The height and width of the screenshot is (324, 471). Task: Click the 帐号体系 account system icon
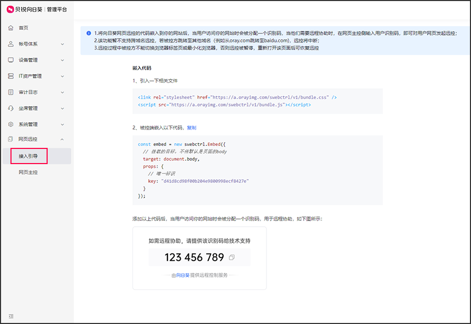pos(12,44)
